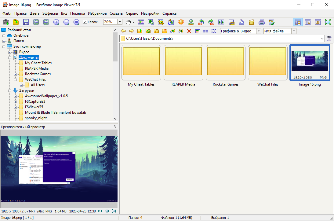
Task: Click the camera acquire-images icon
Action: click(6, 22)
